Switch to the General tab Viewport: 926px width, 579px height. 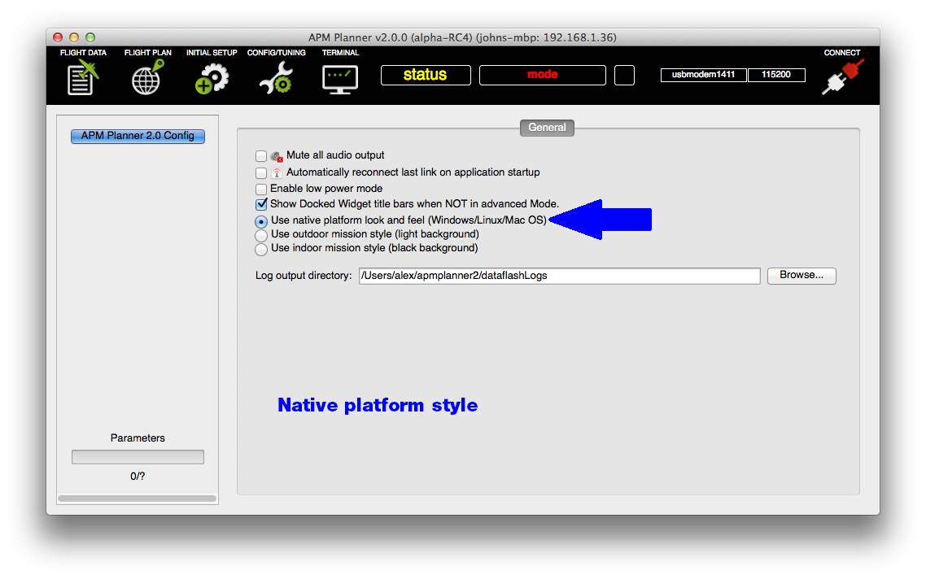pos(547,127)
